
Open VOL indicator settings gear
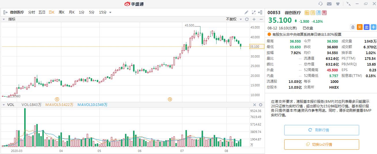[261, 105]
